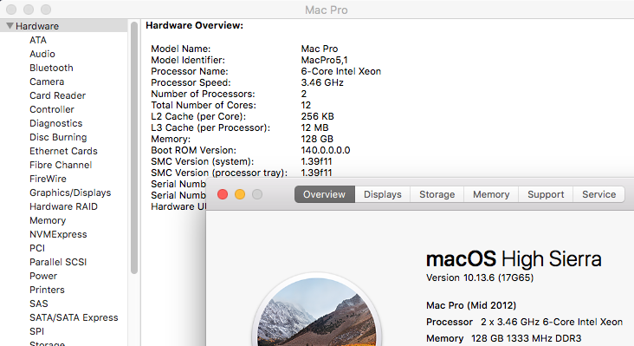Viewport: 634px width, 346px height.
Task: Click Model Name value Mac Pro
Action: point(320,49)
